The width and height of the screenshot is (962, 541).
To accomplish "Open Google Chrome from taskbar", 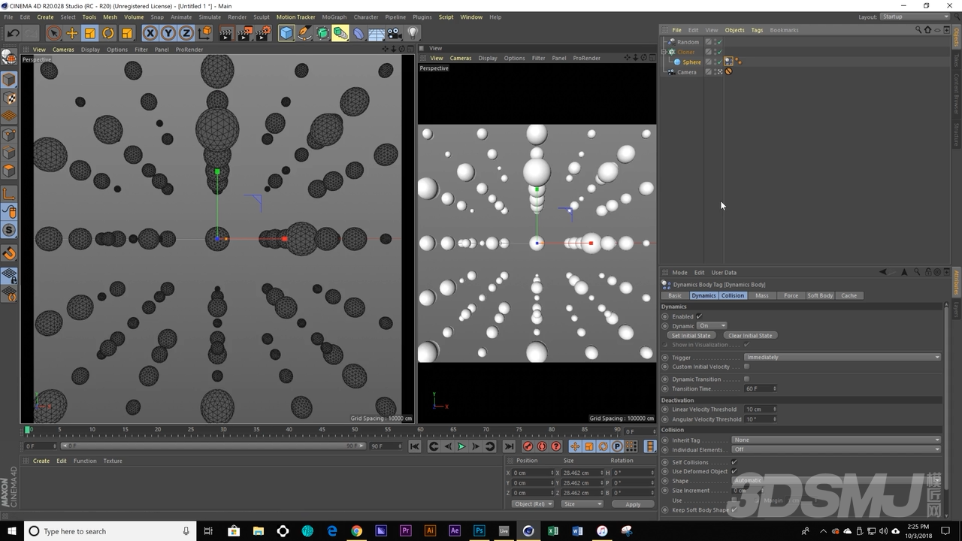I will point(357,531).
